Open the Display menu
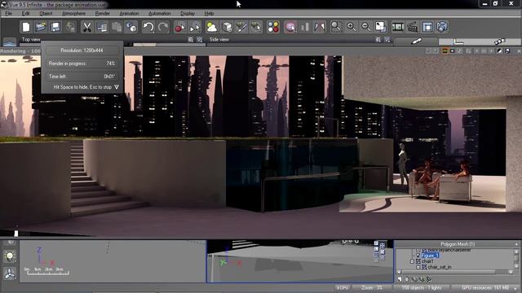The image size is (522, 293). pyautogui.click(x=188, y=13)
